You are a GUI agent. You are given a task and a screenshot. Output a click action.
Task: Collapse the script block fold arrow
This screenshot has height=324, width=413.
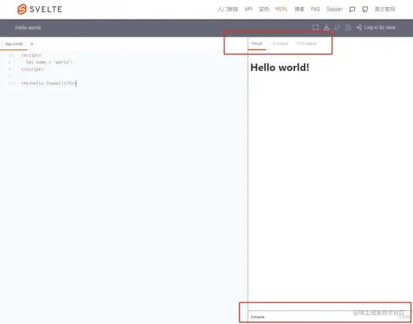point(13,56)
